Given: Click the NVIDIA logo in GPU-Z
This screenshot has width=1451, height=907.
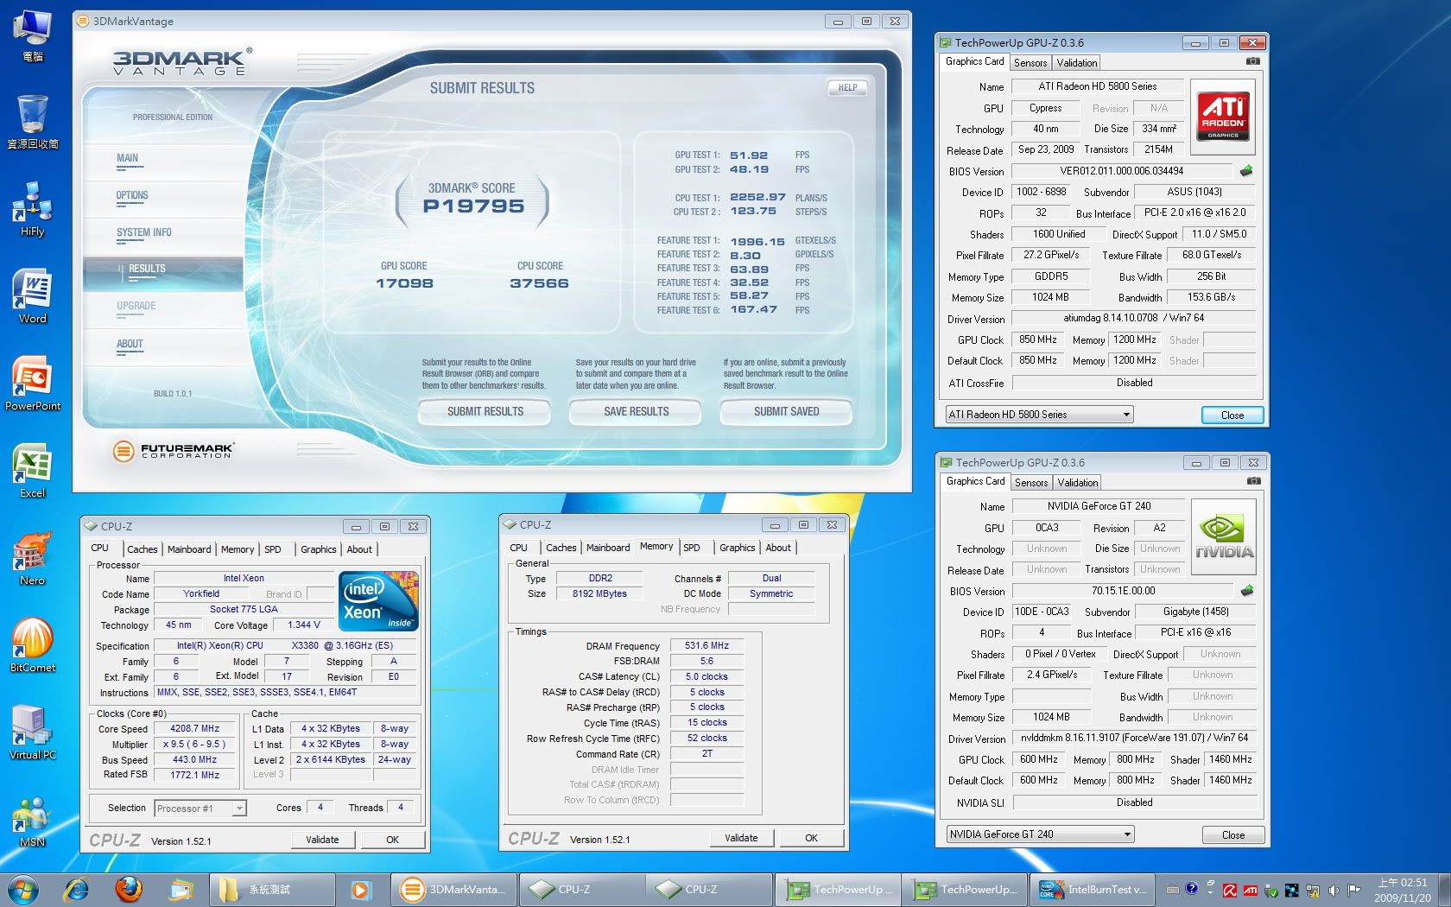Looking at the screenshot, I should pos(1224,536).
